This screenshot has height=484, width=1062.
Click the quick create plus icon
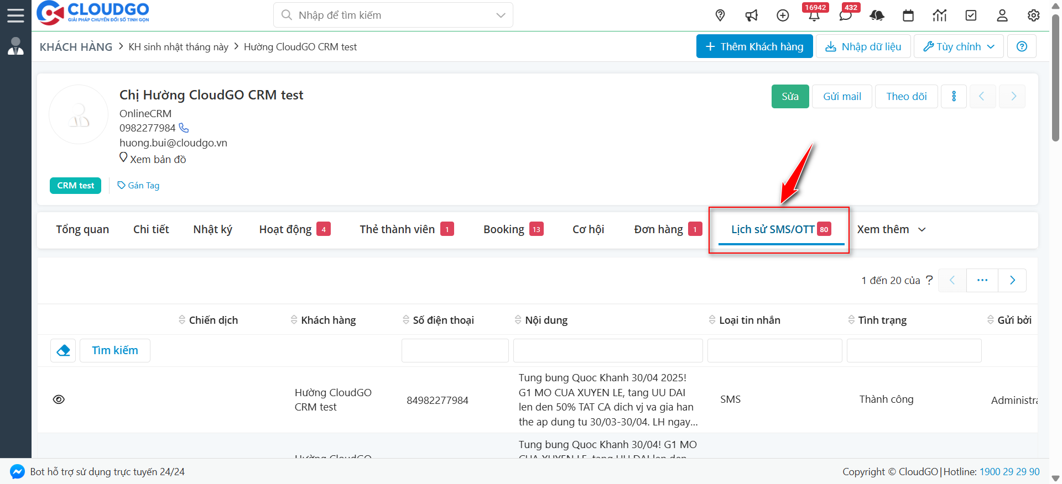[783, 15]
